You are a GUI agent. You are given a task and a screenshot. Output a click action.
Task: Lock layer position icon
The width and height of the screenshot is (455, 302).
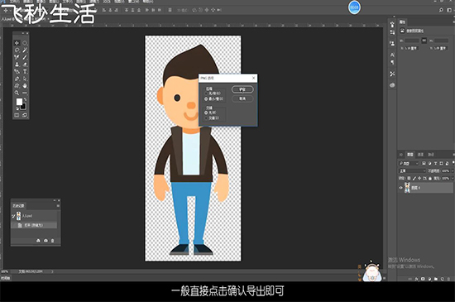click(x=419, y=178)
